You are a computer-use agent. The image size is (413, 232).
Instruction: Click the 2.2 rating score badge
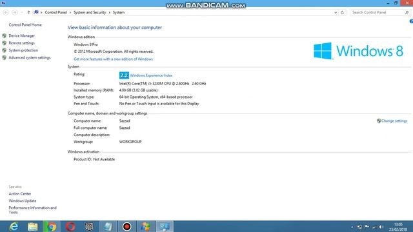pos(124,75)
